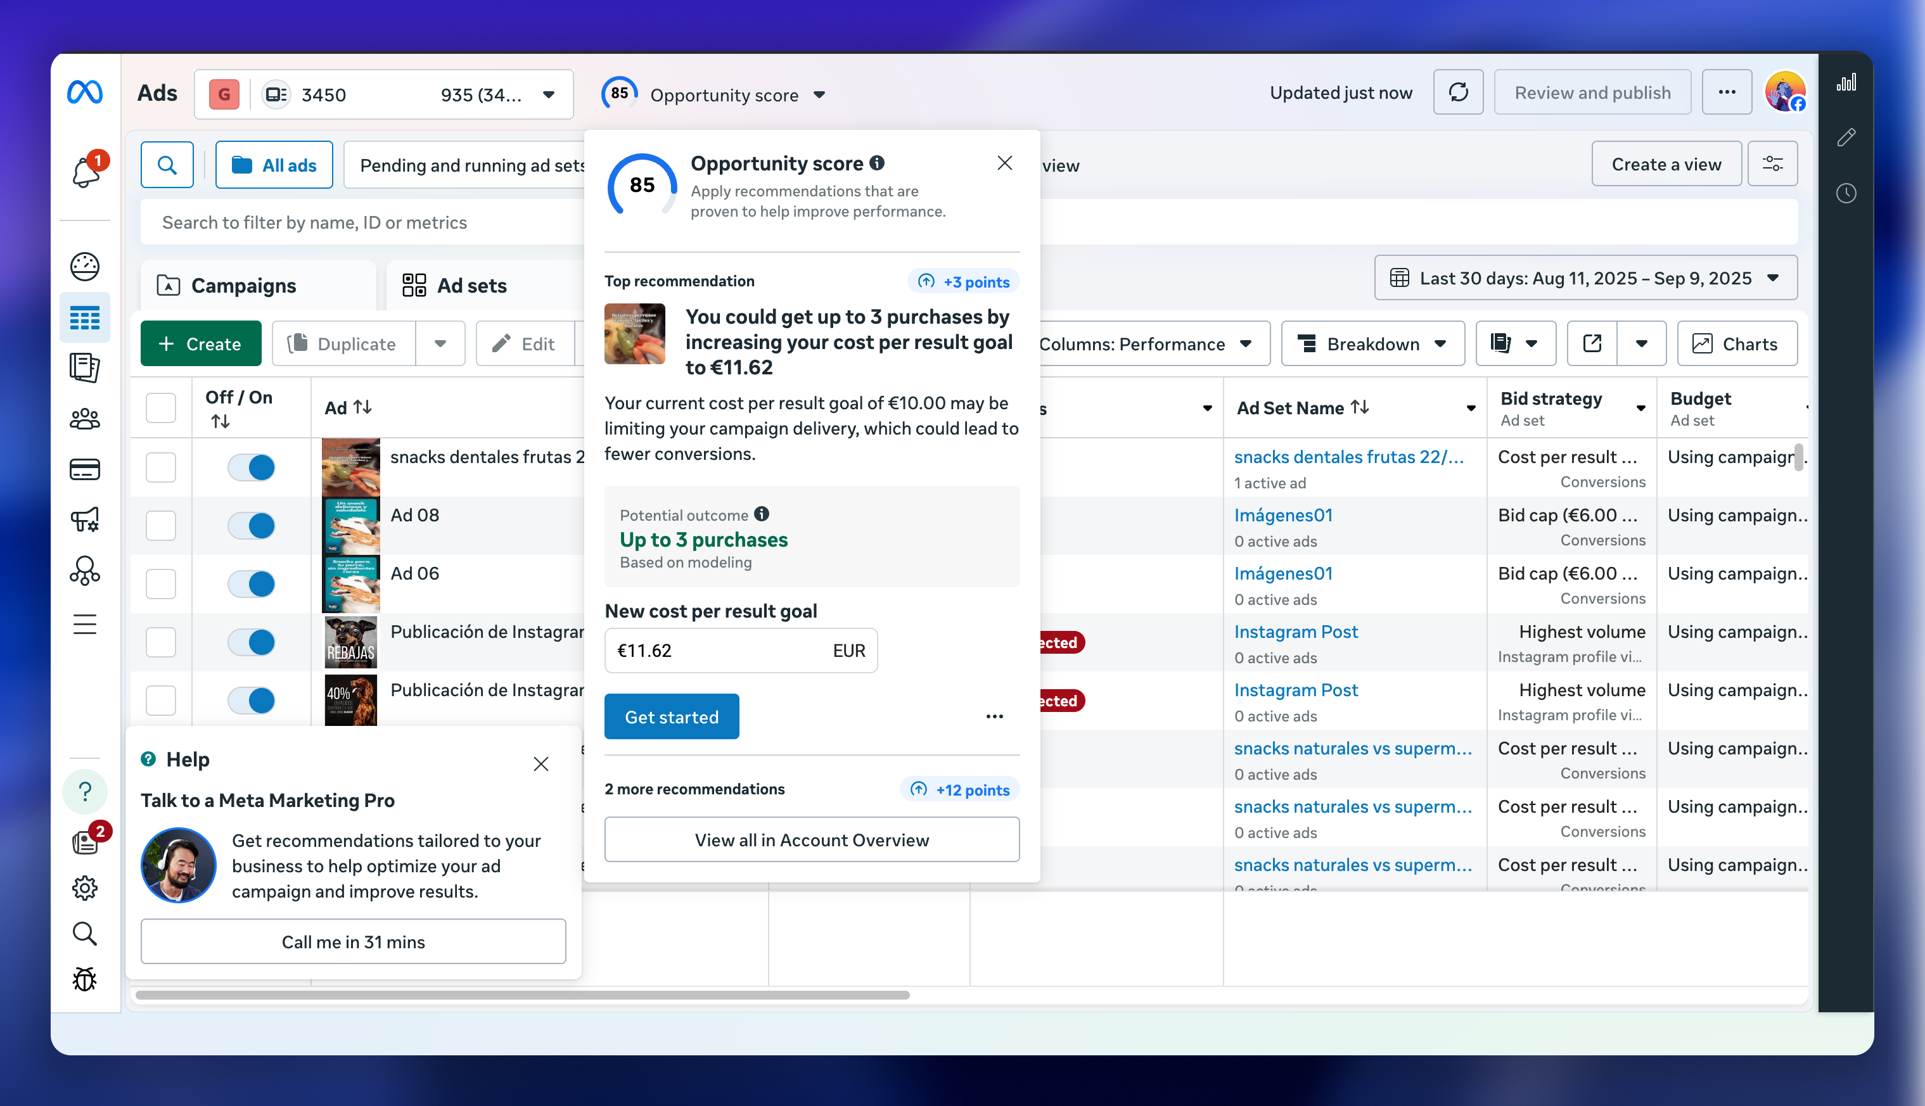The width and height of the screenshot is (1925, 1106).
Task: Click the refresh data icon button
Action: pos(1457,92)
